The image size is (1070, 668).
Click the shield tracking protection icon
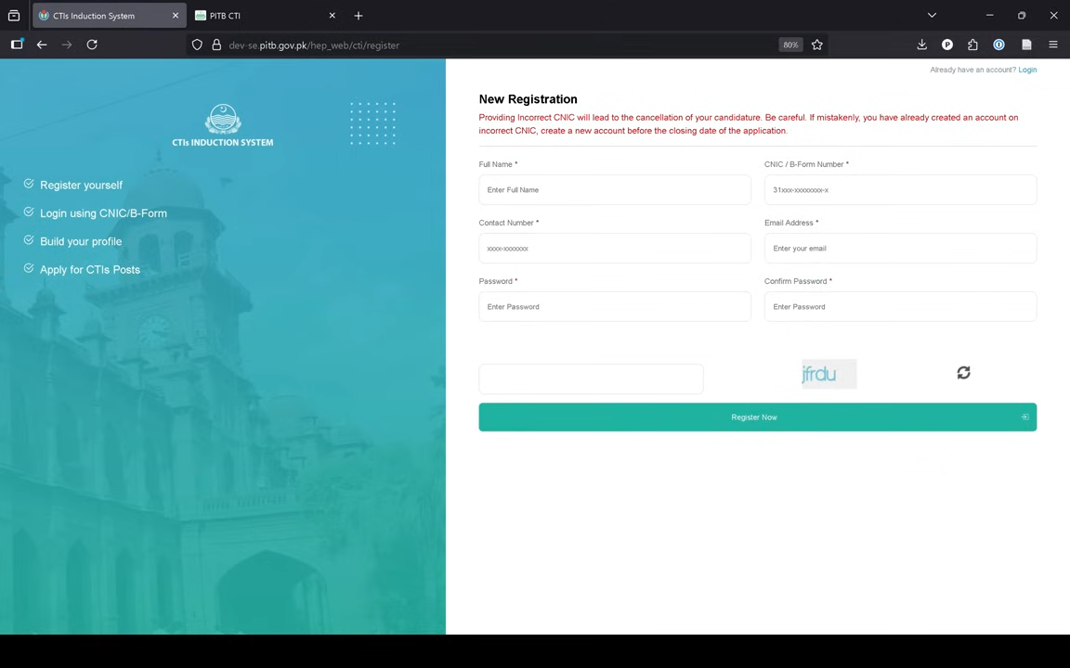pyautogui.click(x=197, y=45)
